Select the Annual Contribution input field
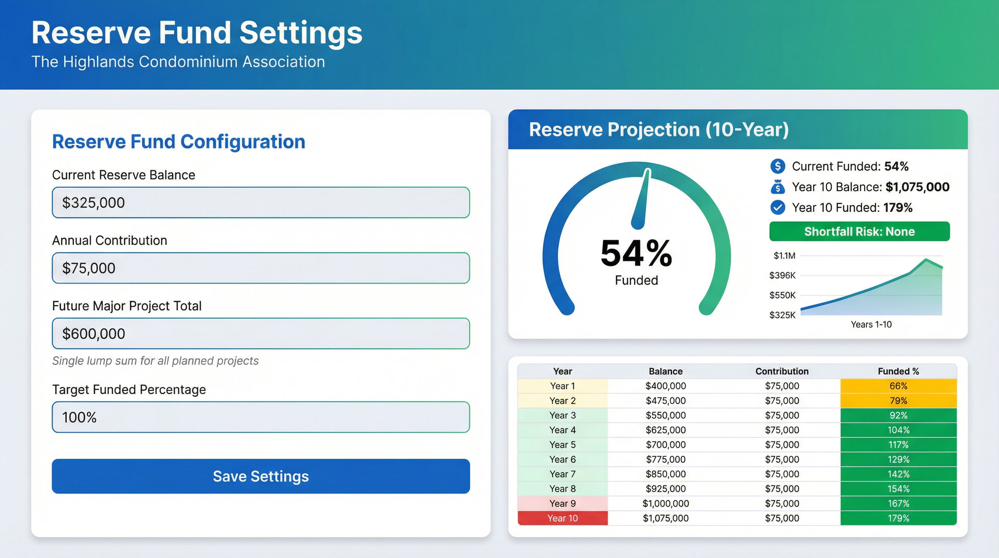999x558 pixels. click(x=260, y=268)
